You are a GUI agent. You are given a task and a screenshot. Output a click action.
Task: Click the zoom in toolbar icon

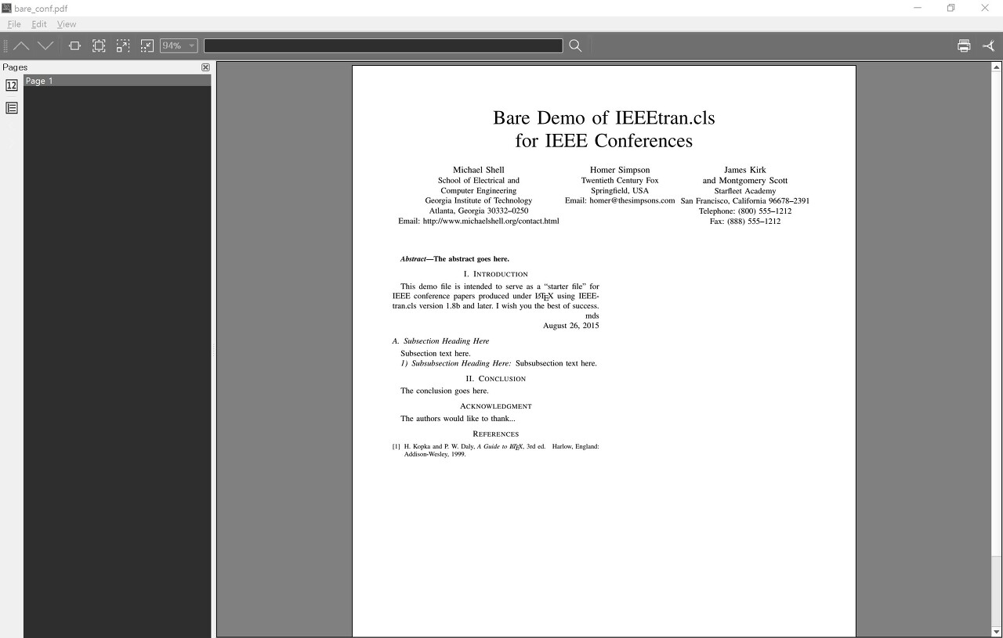click(x=123, y=46)
